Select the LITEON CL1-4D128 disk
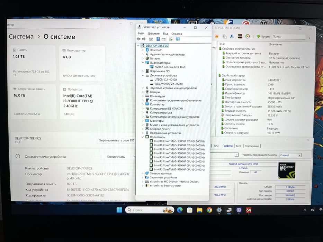 pos(165,80)
